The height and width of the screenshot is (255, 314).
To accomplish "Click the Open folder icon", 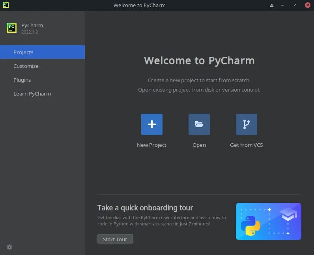I will tap(199, 124).
